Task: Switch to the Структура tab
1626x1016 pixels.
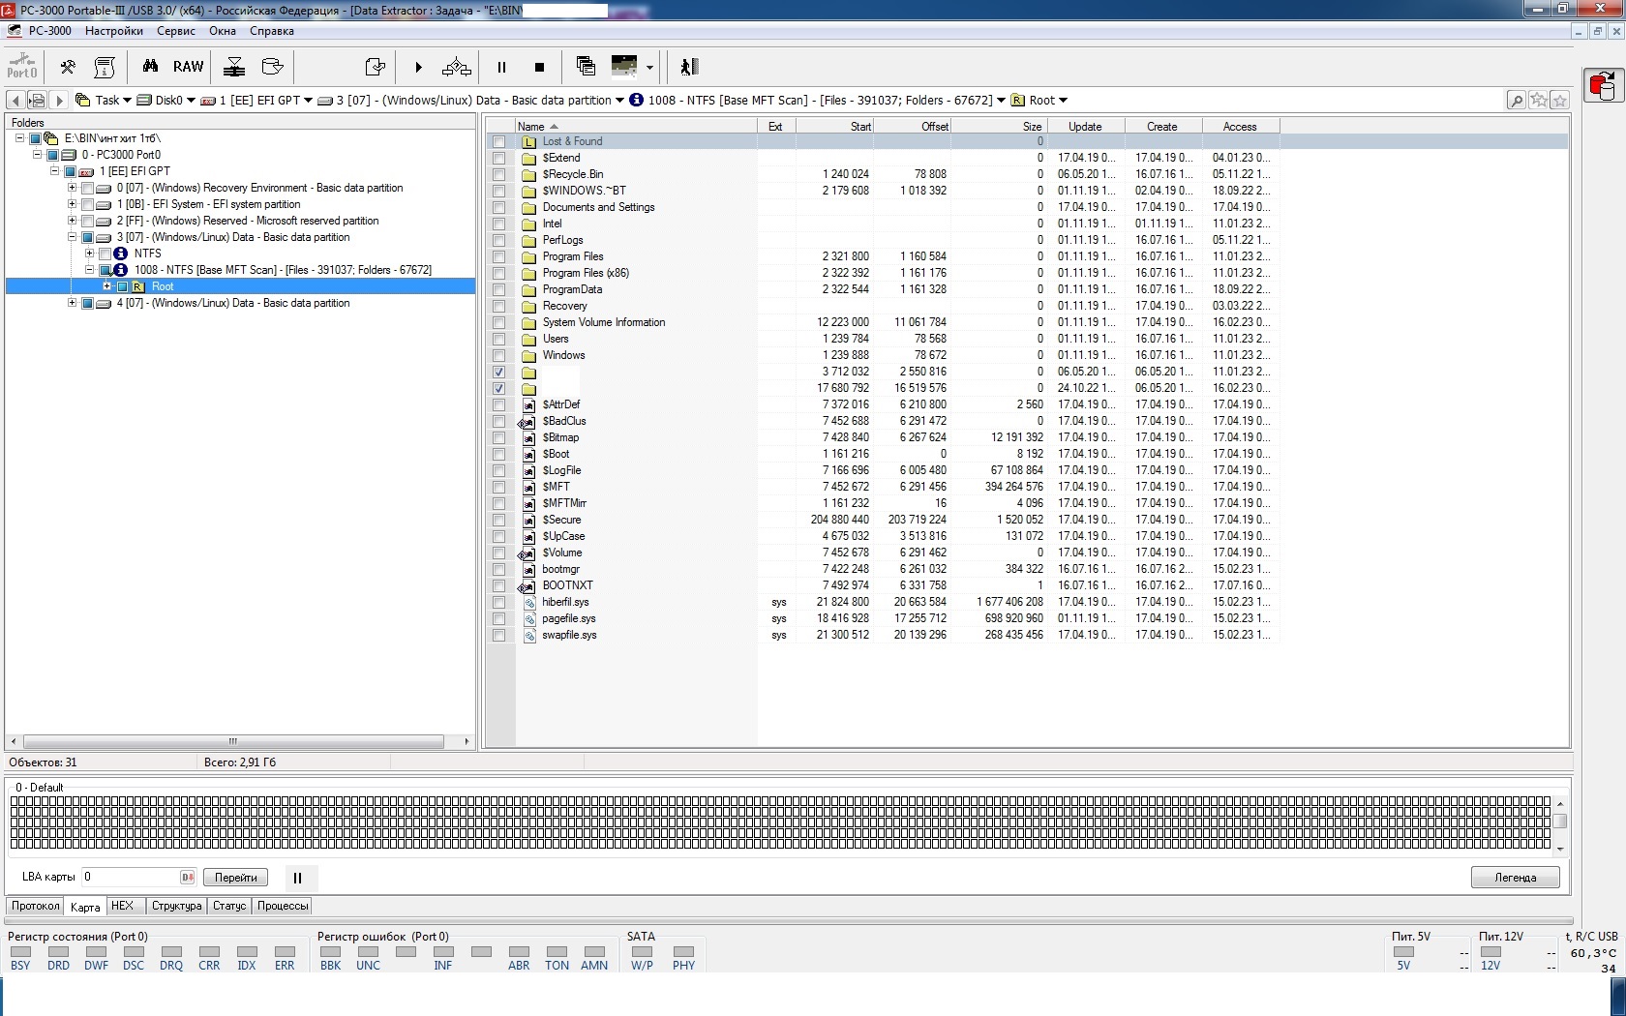Action: click(176, 906)
